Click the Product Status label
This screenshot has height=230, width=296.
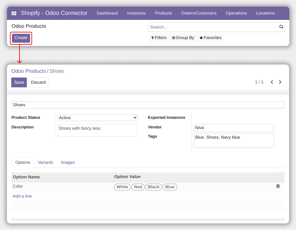26,117
